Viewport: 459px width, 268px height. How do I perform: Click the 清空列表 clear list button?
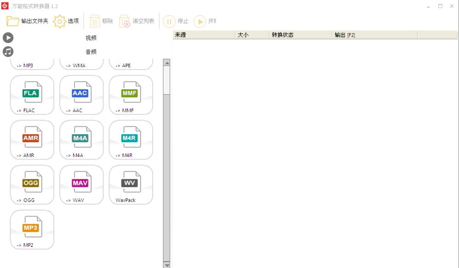[137, 21]
